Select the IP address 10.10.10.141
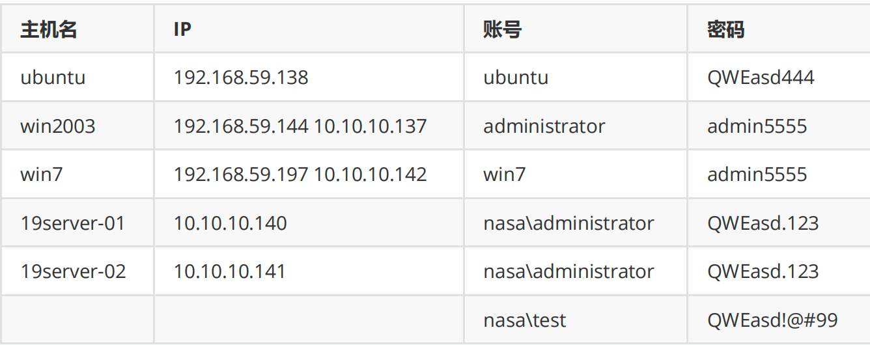 coord(229,271)
